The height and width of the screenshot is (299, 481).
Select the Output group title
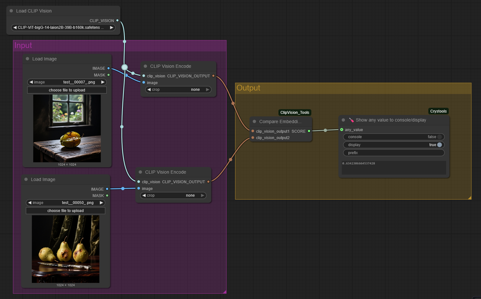click(248, 88)
